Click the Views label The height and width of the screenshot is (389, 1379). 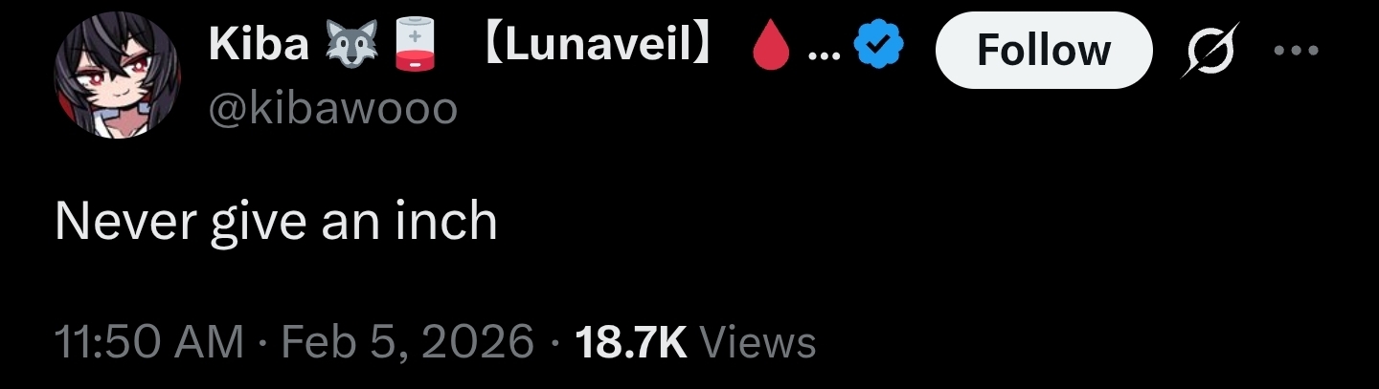click(758, 341)
